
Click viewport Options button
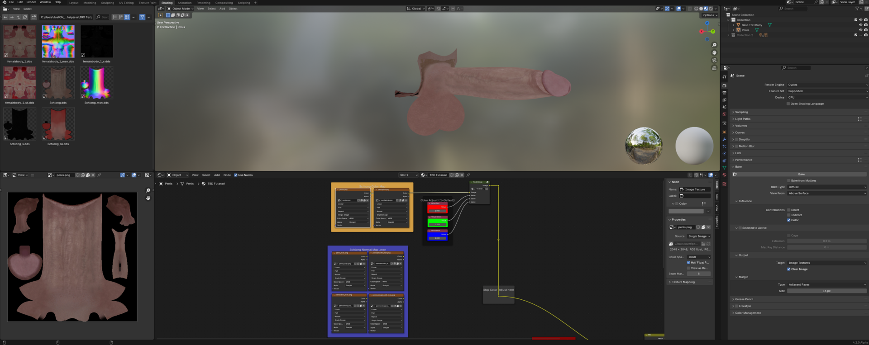click(710, 15)
